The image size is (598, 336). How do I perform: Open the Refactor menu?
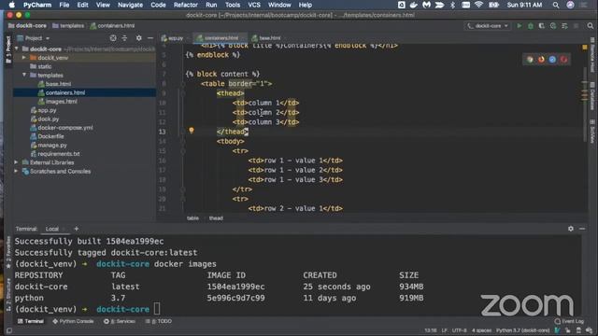pos(185,5)
